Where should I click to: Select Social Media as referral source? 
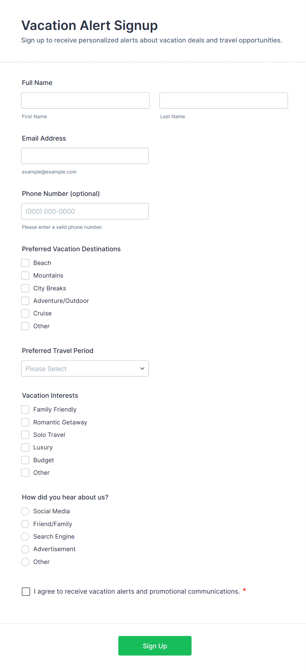coord(25,511)
